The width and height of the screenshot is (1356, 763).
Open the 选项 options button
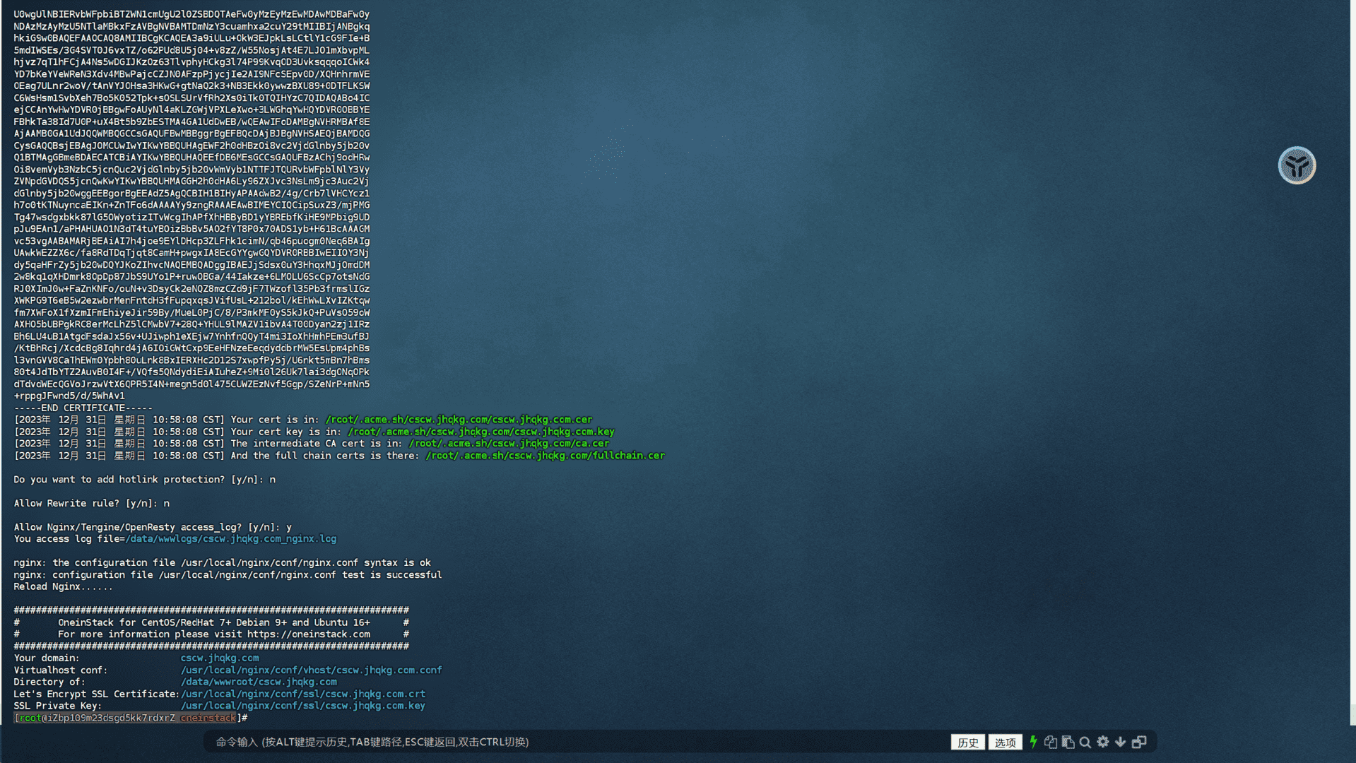click(x=1005, y=742)
